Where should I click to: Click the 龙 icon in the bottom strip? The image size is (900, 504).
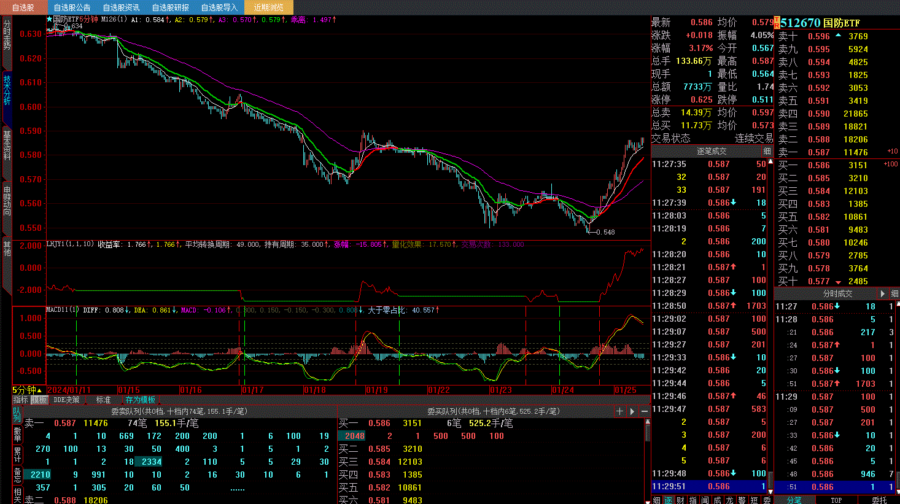point(729,500)
